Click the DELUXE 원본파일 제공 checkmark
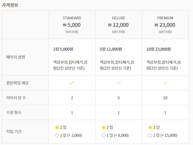Image resolution: width=193 pixels, height=145 pixels. click(x=119, y=83)
